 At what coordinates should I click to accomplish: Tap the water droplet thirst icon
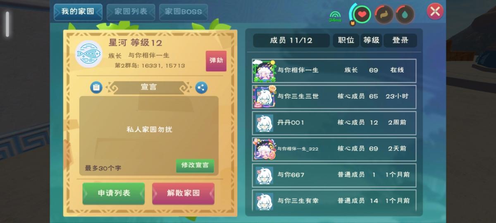405,14
